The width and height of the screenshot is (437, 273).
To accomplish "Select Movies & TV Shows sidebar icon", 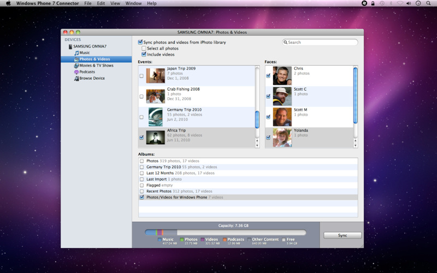I will pos(76,66).
